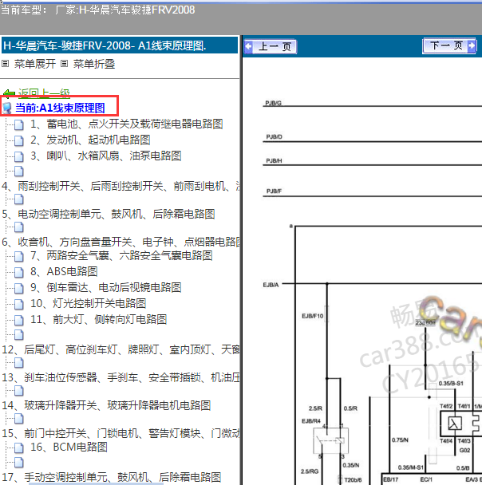
Task: Click page icon above item 17 手动空调
Action: pos(19,462)
